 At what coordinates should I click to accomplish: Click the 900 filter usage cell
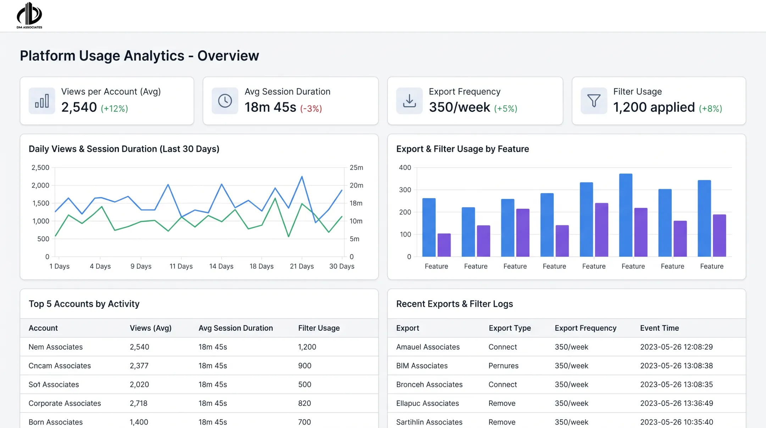305,366
